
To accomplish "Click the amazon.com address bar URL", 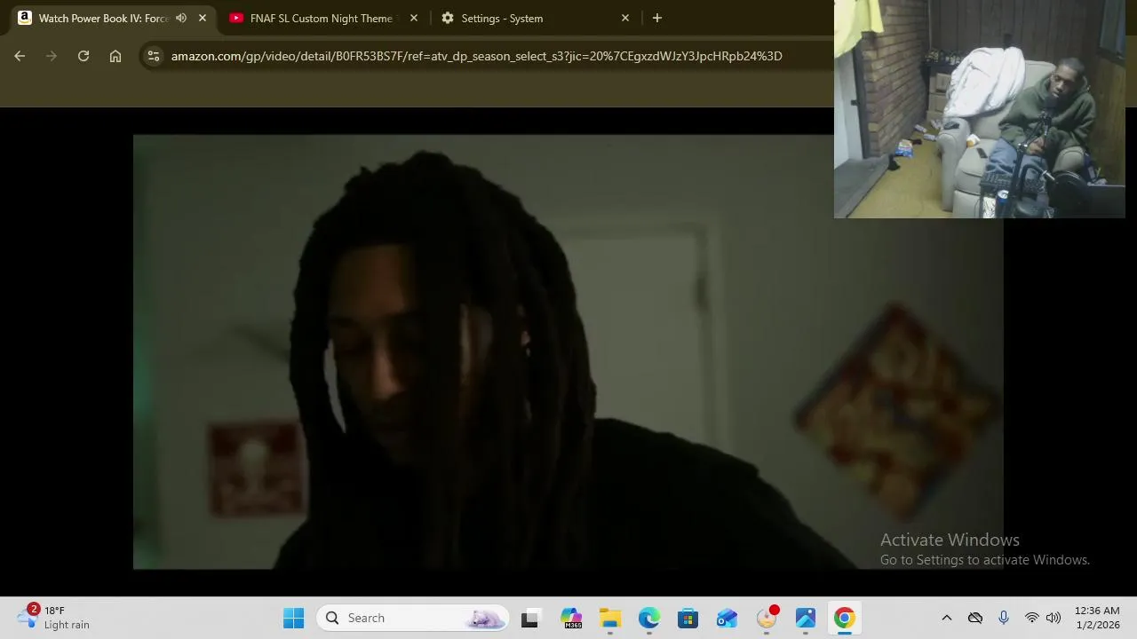I will 476,56.
